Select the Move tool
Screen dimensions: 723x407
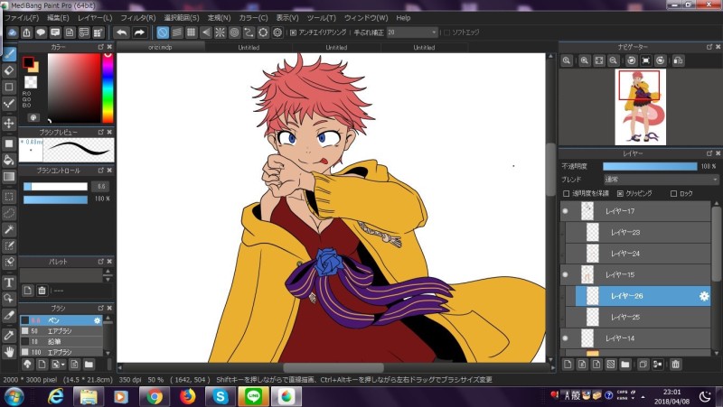coord(9,123)
